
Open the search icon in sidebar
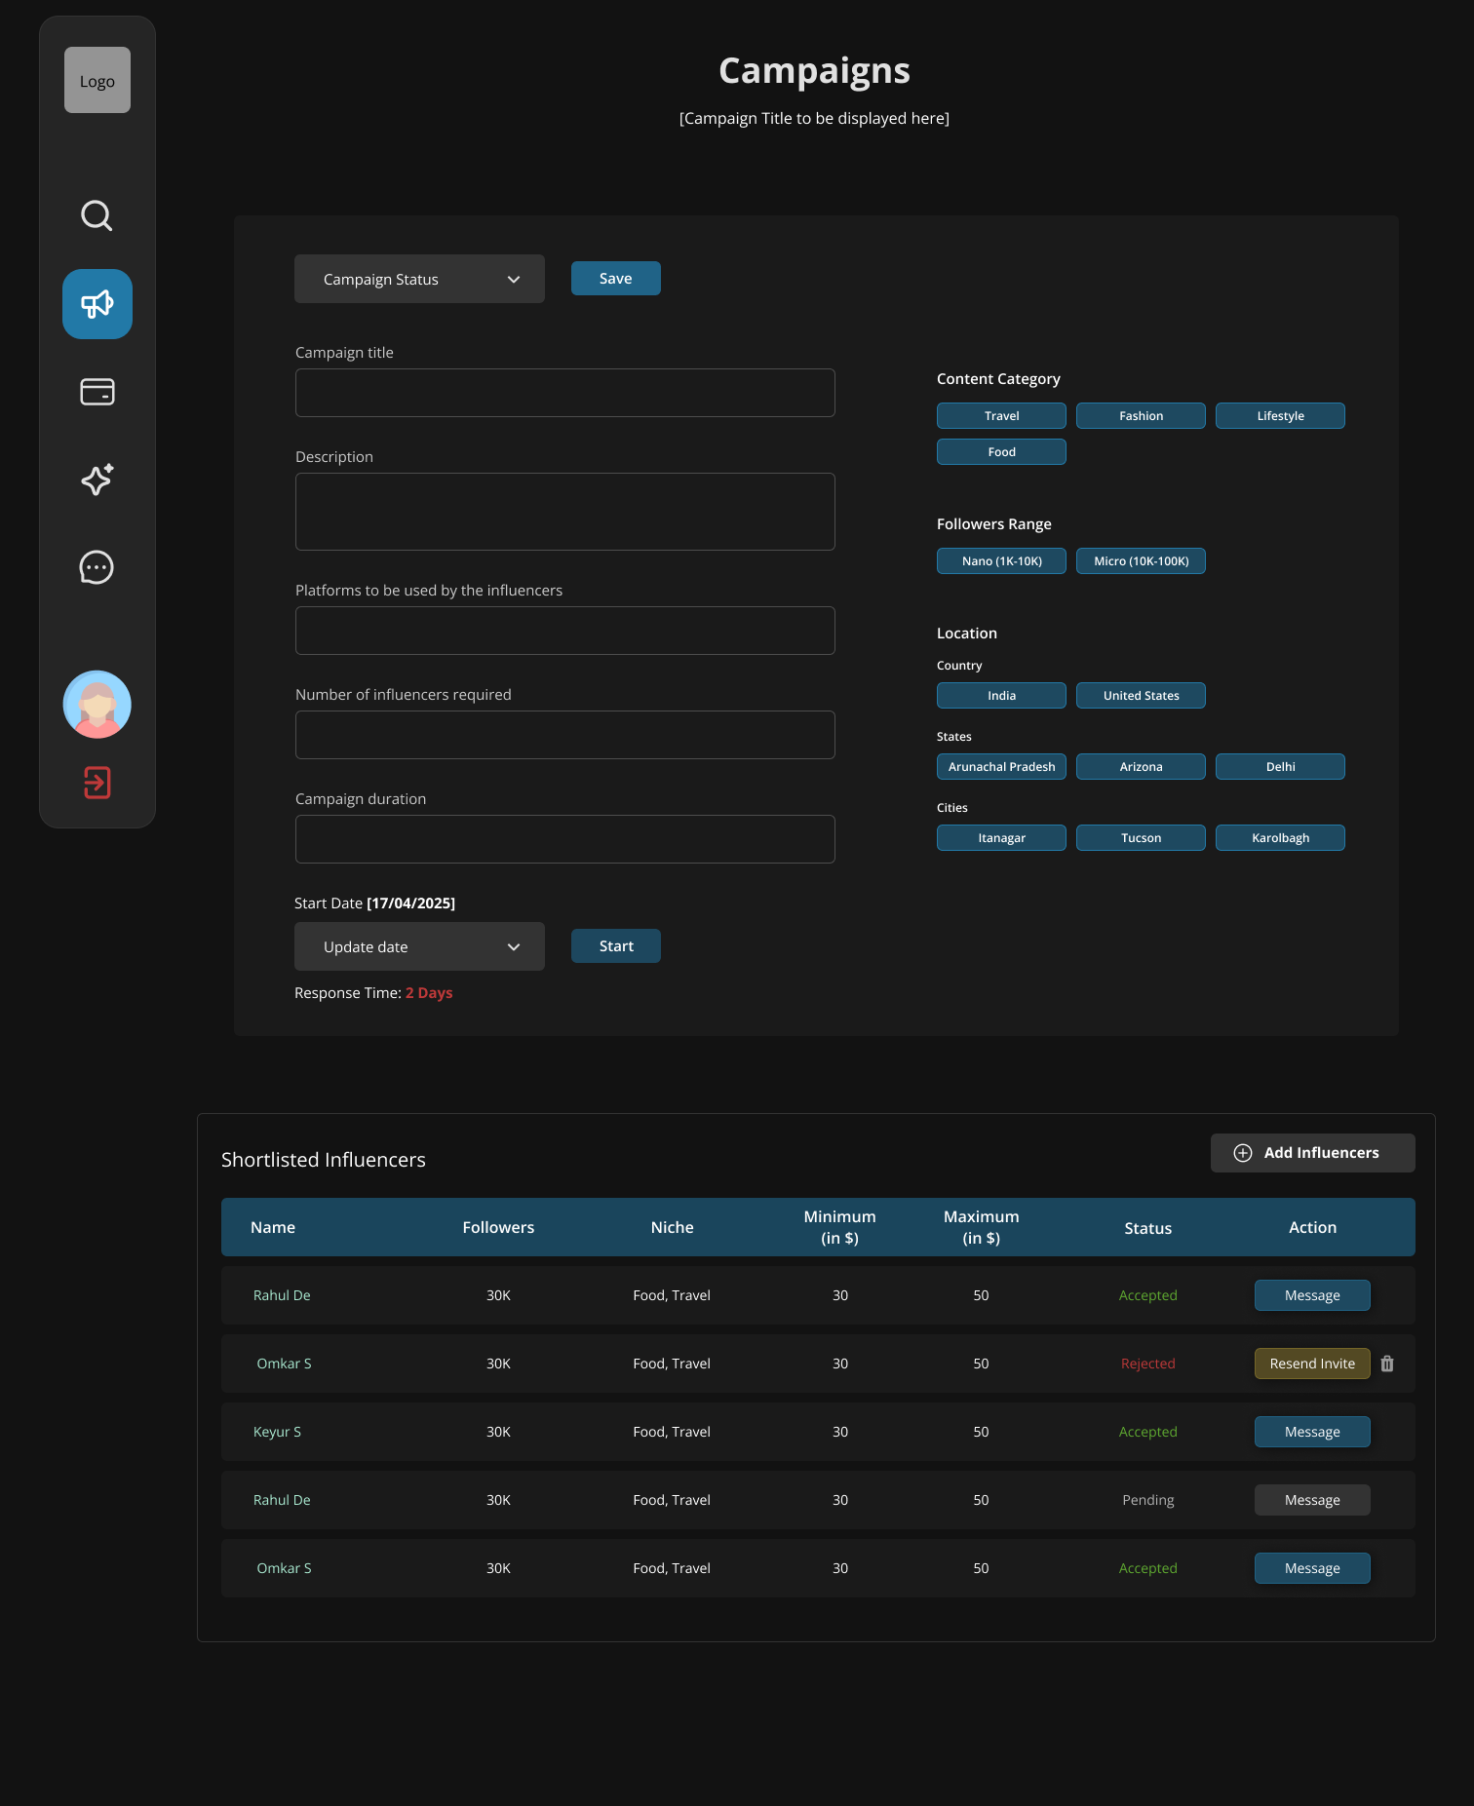(97, 215)
